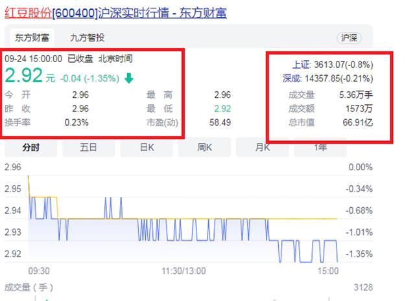Image resolution: width=415 pixels, height=301 pixels.
Task: Click the timestamp 09-24 15:00:00
Action: pyautogui.click(x=33, y=59)
